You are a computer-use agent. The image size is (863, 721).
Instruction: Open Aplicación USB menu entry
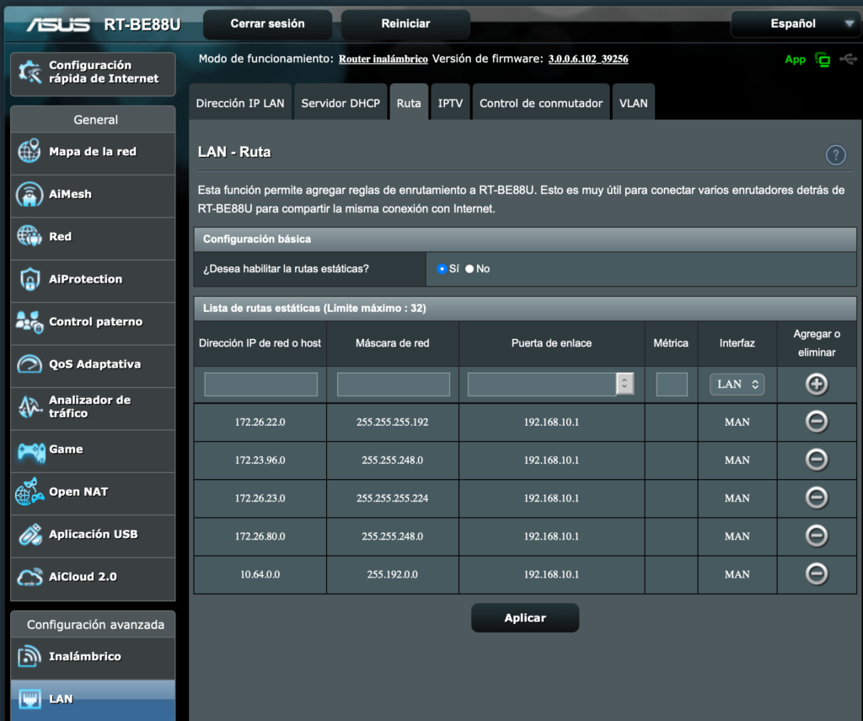click(x=93, y=535)
